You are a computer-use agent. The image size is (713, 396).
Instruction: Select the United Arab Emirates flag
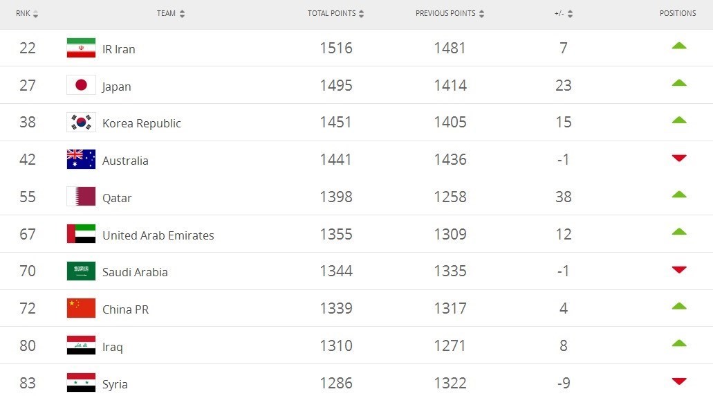point(81,234)
